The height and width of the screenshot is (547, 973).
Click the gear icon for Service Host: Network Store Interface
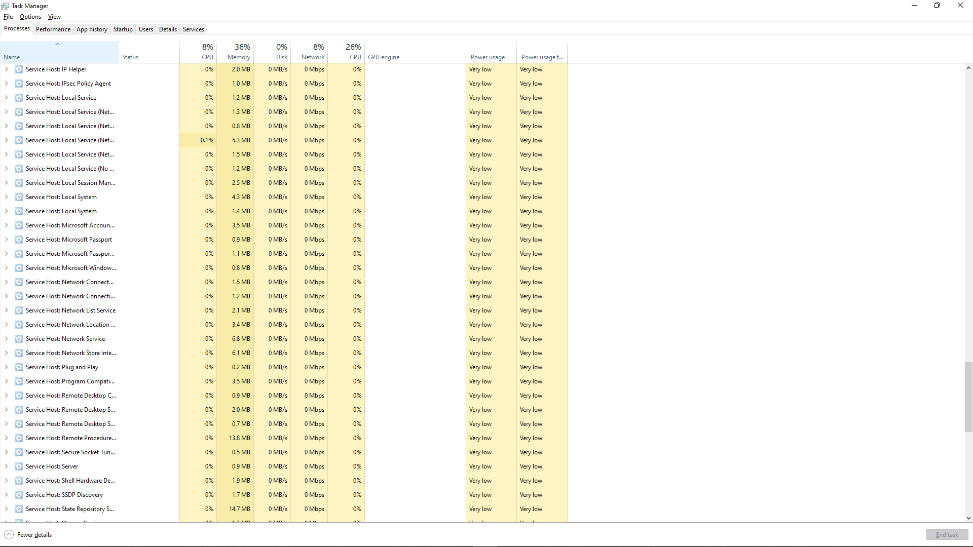pyautogui.click(x=19, y=353)
